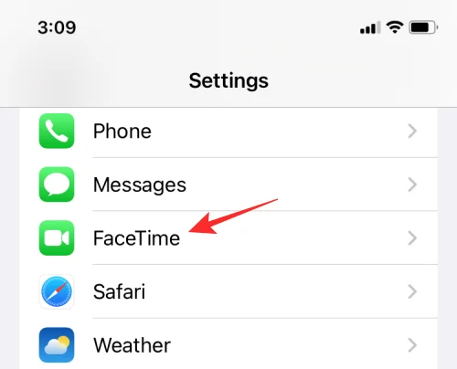The width and height of the screenshot is (457, 369).
Task: Tap the Settings title header
Action: pyautogui.click(x=228, y=81)
